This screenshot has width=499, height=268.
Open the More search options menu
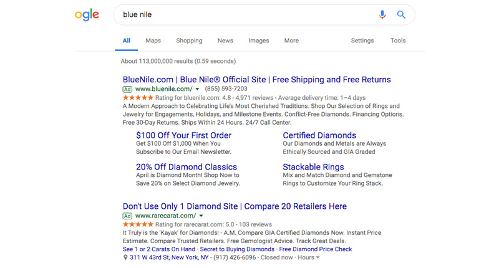(291, 41)
